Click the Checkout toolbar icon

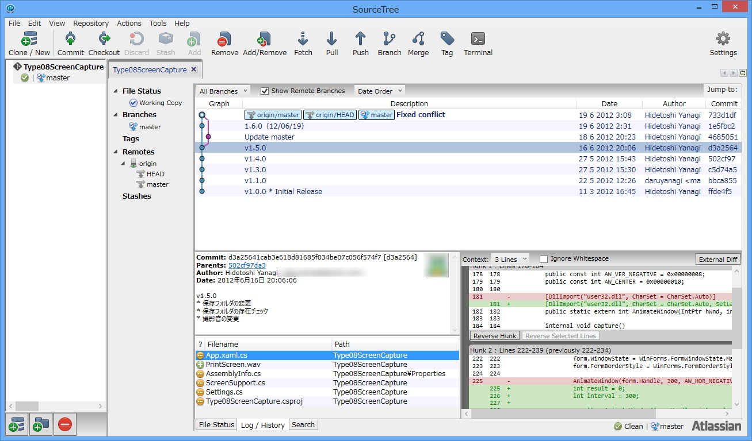pyautogui.click(x=104, y=43)
